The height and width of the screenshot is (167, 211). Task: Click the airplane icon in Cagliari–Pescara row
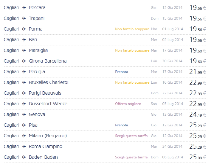(24, 8)
